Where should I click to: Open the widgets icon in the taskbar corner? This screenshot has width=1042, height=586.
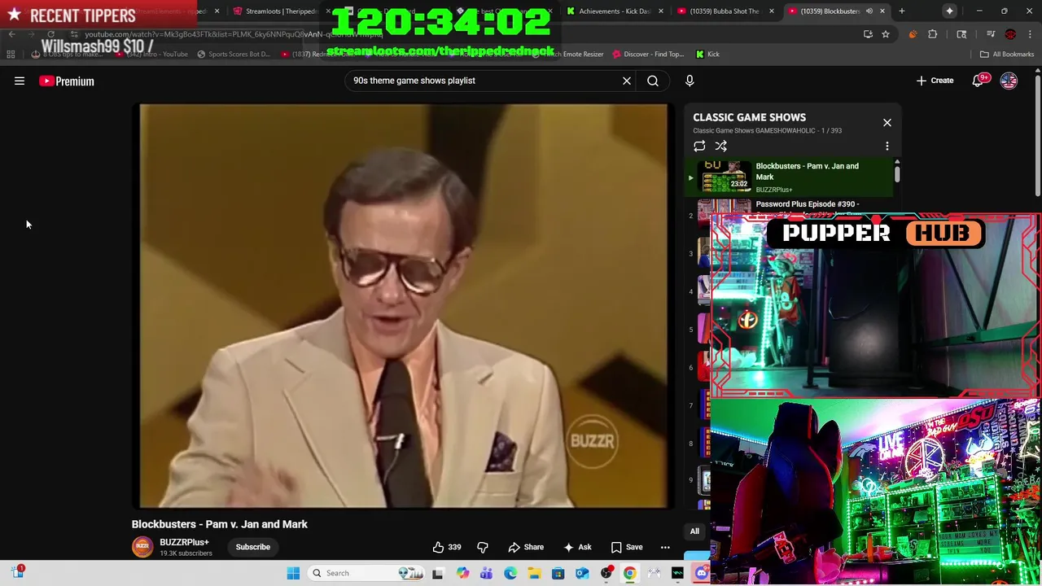(18, 572)
